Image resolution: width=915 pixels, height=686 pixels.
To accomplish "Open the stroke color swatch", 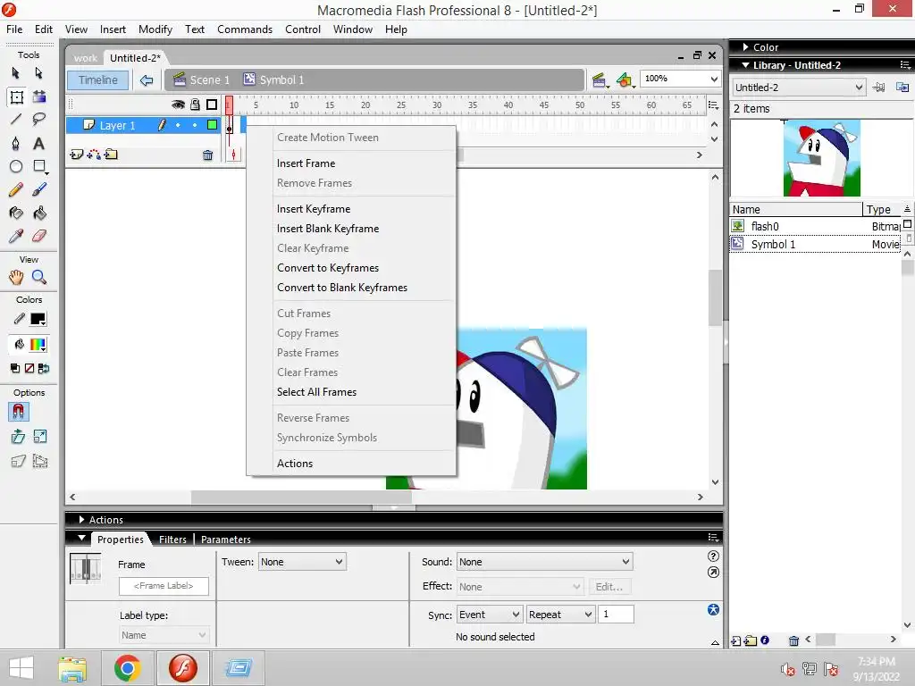I will (x=38, y=319).
